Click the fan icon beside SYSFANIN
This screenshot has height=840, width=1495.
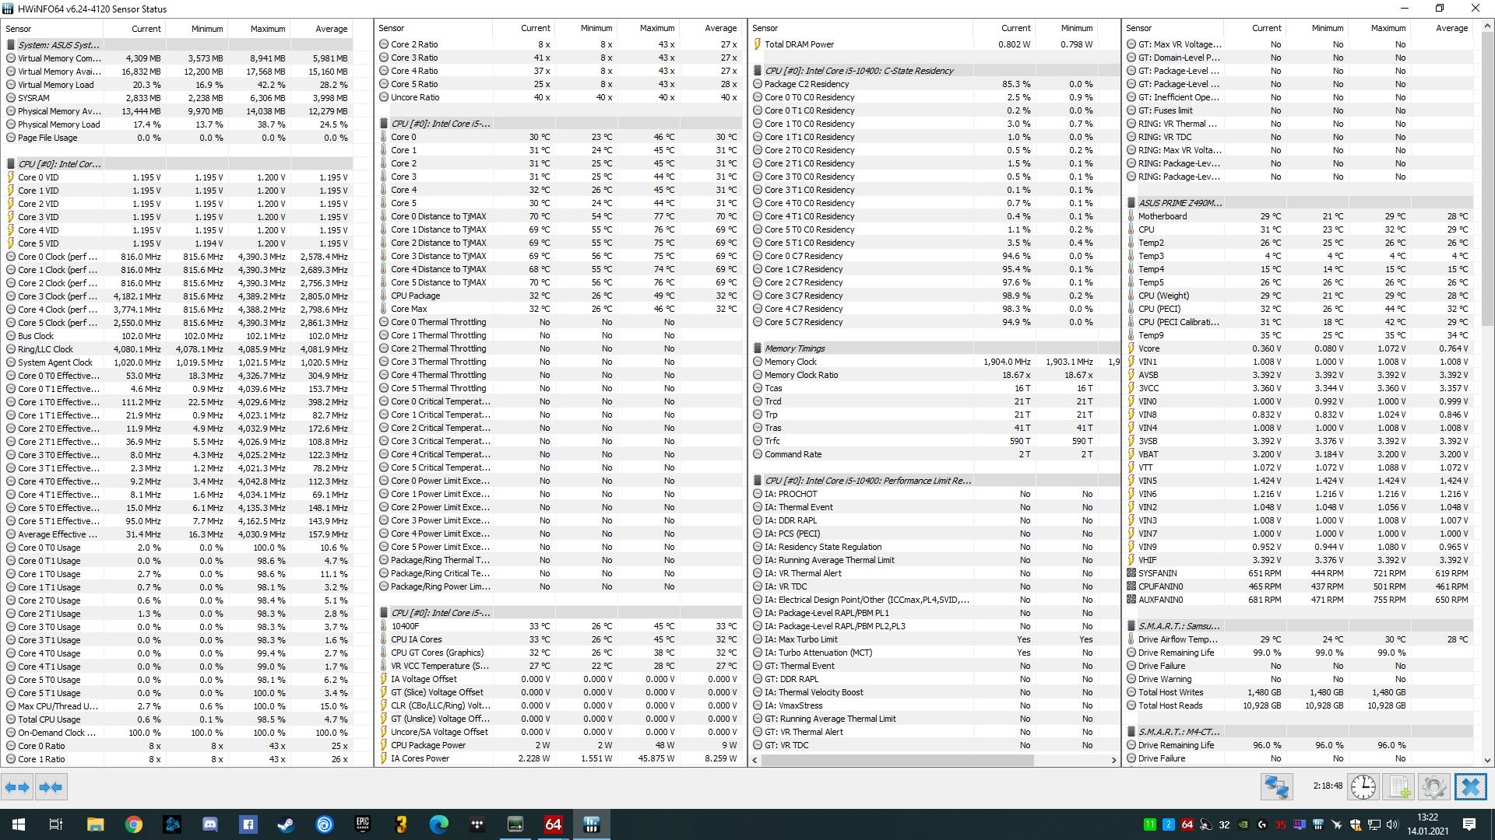(x=1131, y=573)
